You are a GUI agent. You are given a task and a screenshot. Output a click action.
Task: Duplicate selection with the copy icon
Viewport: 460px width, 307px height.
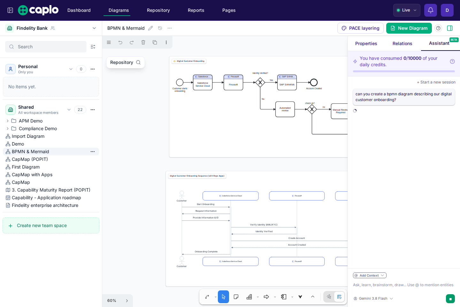(x=155, y=42)
